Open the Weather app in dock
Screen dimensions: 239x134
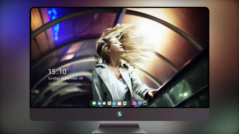tap(99, 103)
